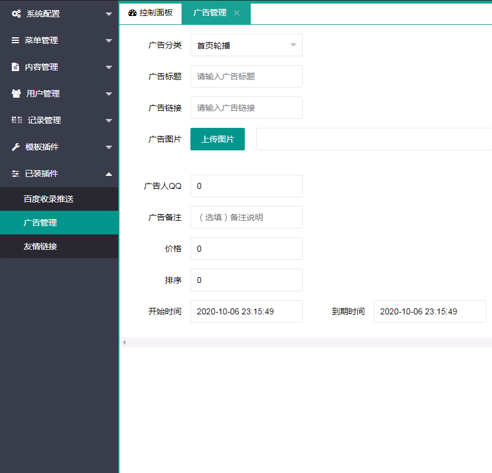Click the 控制面板 dashboard icon
Screen dimensions: 492x473
point(132,13)
